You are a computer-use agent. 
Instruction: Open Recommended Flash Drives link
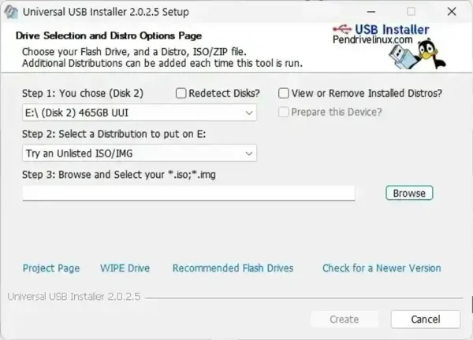click(233, 268)
